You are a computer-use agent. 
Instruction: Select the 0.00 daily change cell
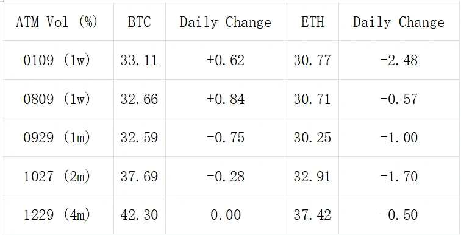pyautogui.click(x=226, y=215)
